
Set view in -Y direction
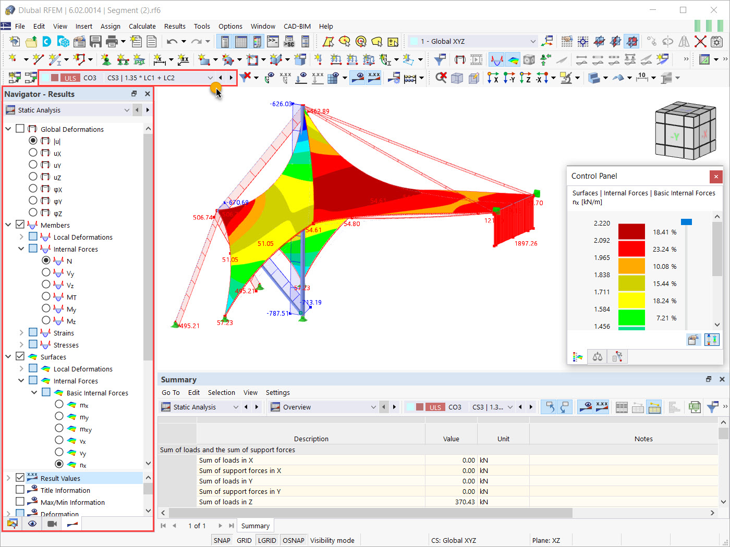[509, 78]
